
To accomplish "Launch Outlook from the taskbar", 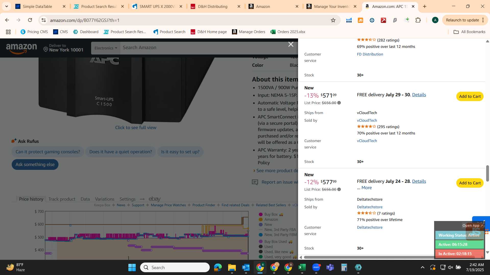I will click(x=246, y=267).
